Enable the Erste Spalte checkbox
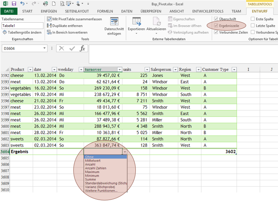 [253, 19]
